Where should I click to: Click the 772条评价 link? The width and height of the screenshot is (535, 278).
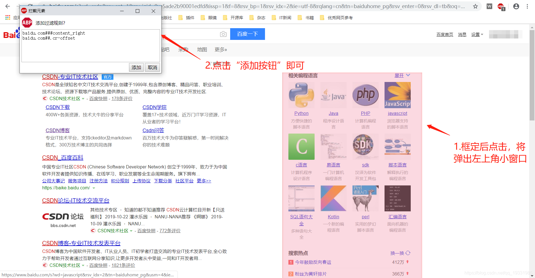coord(170,231)
